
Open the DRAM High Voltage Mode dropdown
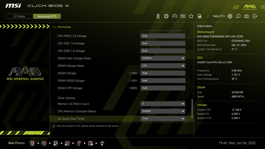[163, 58]
